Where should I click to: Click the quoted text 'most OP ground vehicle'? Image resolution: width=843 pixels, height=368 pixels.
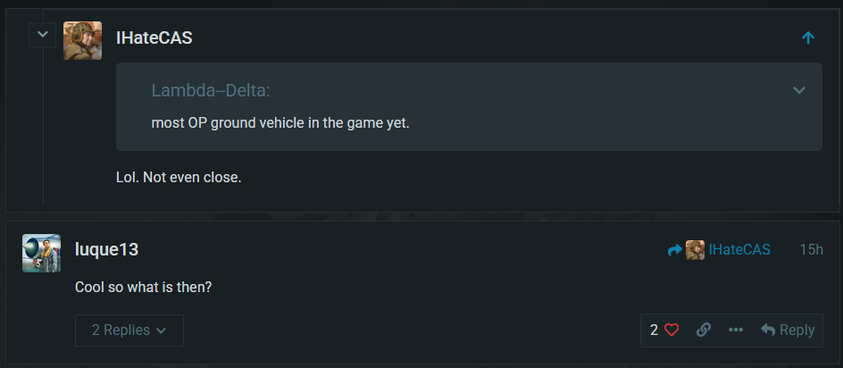[280, 123]
